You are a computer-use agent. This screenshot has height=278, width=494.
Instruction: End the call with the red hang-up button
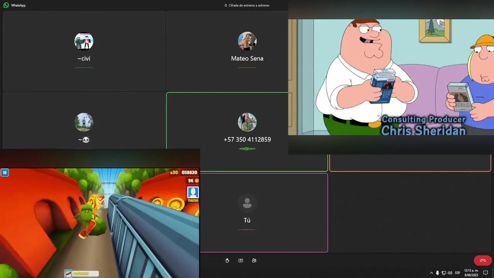483,261
